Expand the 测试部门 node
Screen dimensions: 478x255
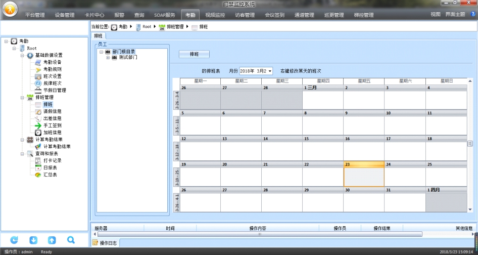click(108, 57)
